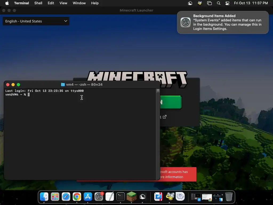Minimize the Terminal window with yellow button
The image size is (273, 205).
(x=13, y=85)
